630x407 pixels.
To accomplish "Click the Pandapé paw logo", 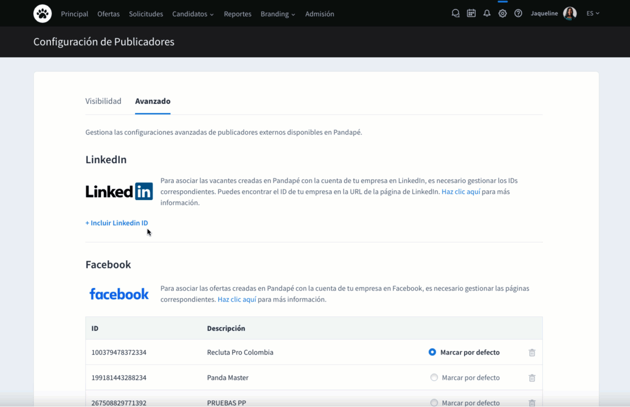I will click(x=42, y=14).
